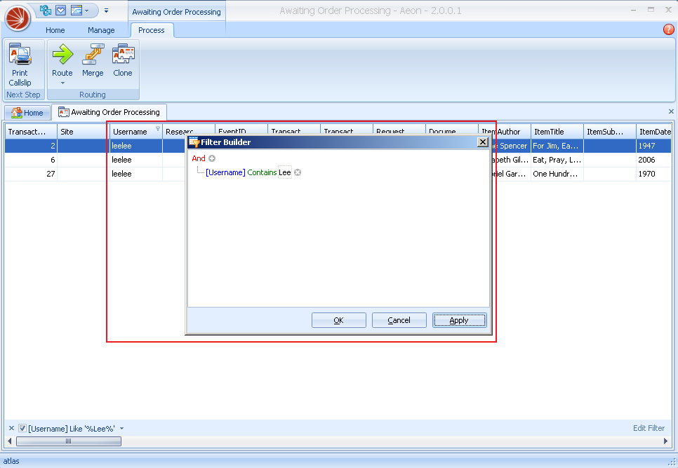Uncheck the Username Like '%Lee%' filter checkbox
The image size is (678, 468).
pos(22,428)
